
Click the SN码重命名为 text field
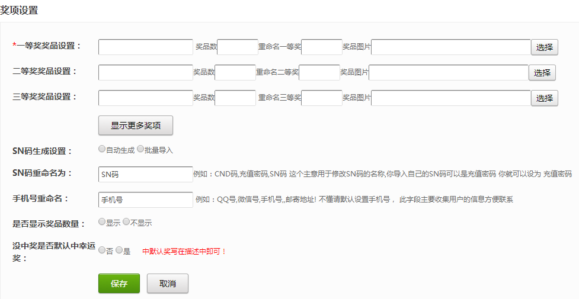click(x=146, y=174)
